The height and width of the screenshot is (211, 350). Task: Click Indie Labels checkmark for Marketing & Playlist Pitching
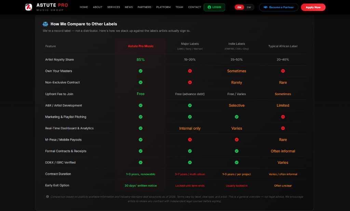pos(237,117)
